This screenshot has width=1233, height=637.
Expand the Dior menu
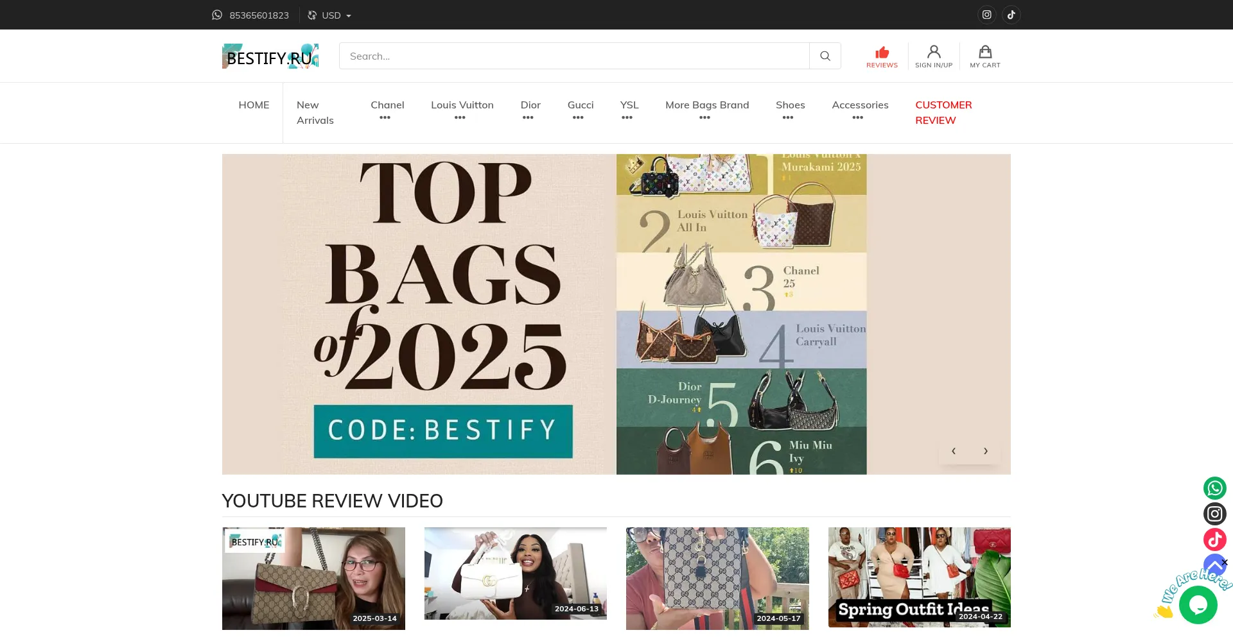click(530, 110)
